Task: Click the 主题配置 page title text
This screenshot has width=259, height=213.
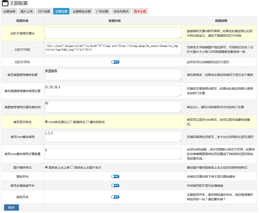Action: (19, 3)
